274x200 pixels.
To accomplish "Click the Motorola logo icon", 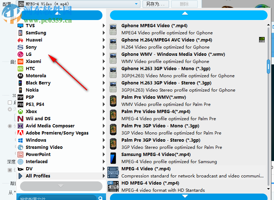I will click(x=20, y=76).
